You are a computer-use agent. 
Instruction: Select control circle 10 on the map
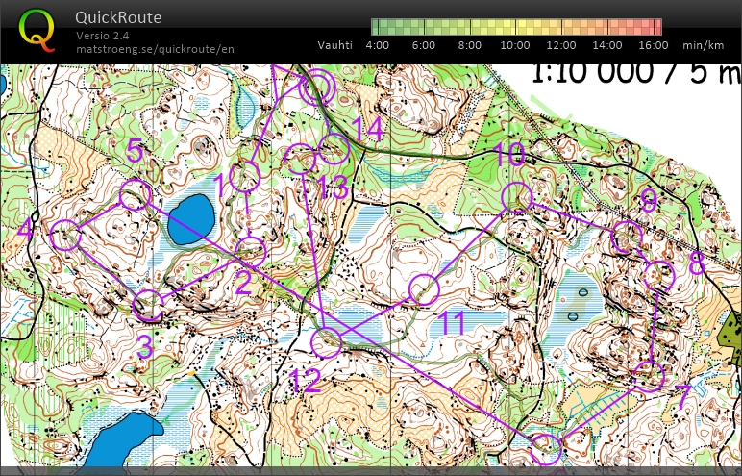[516, 197]
